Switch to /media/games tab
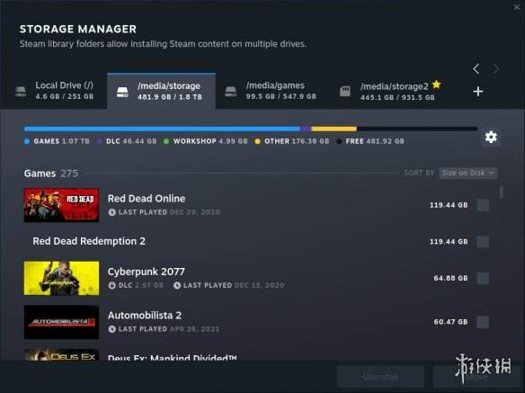 271,91
